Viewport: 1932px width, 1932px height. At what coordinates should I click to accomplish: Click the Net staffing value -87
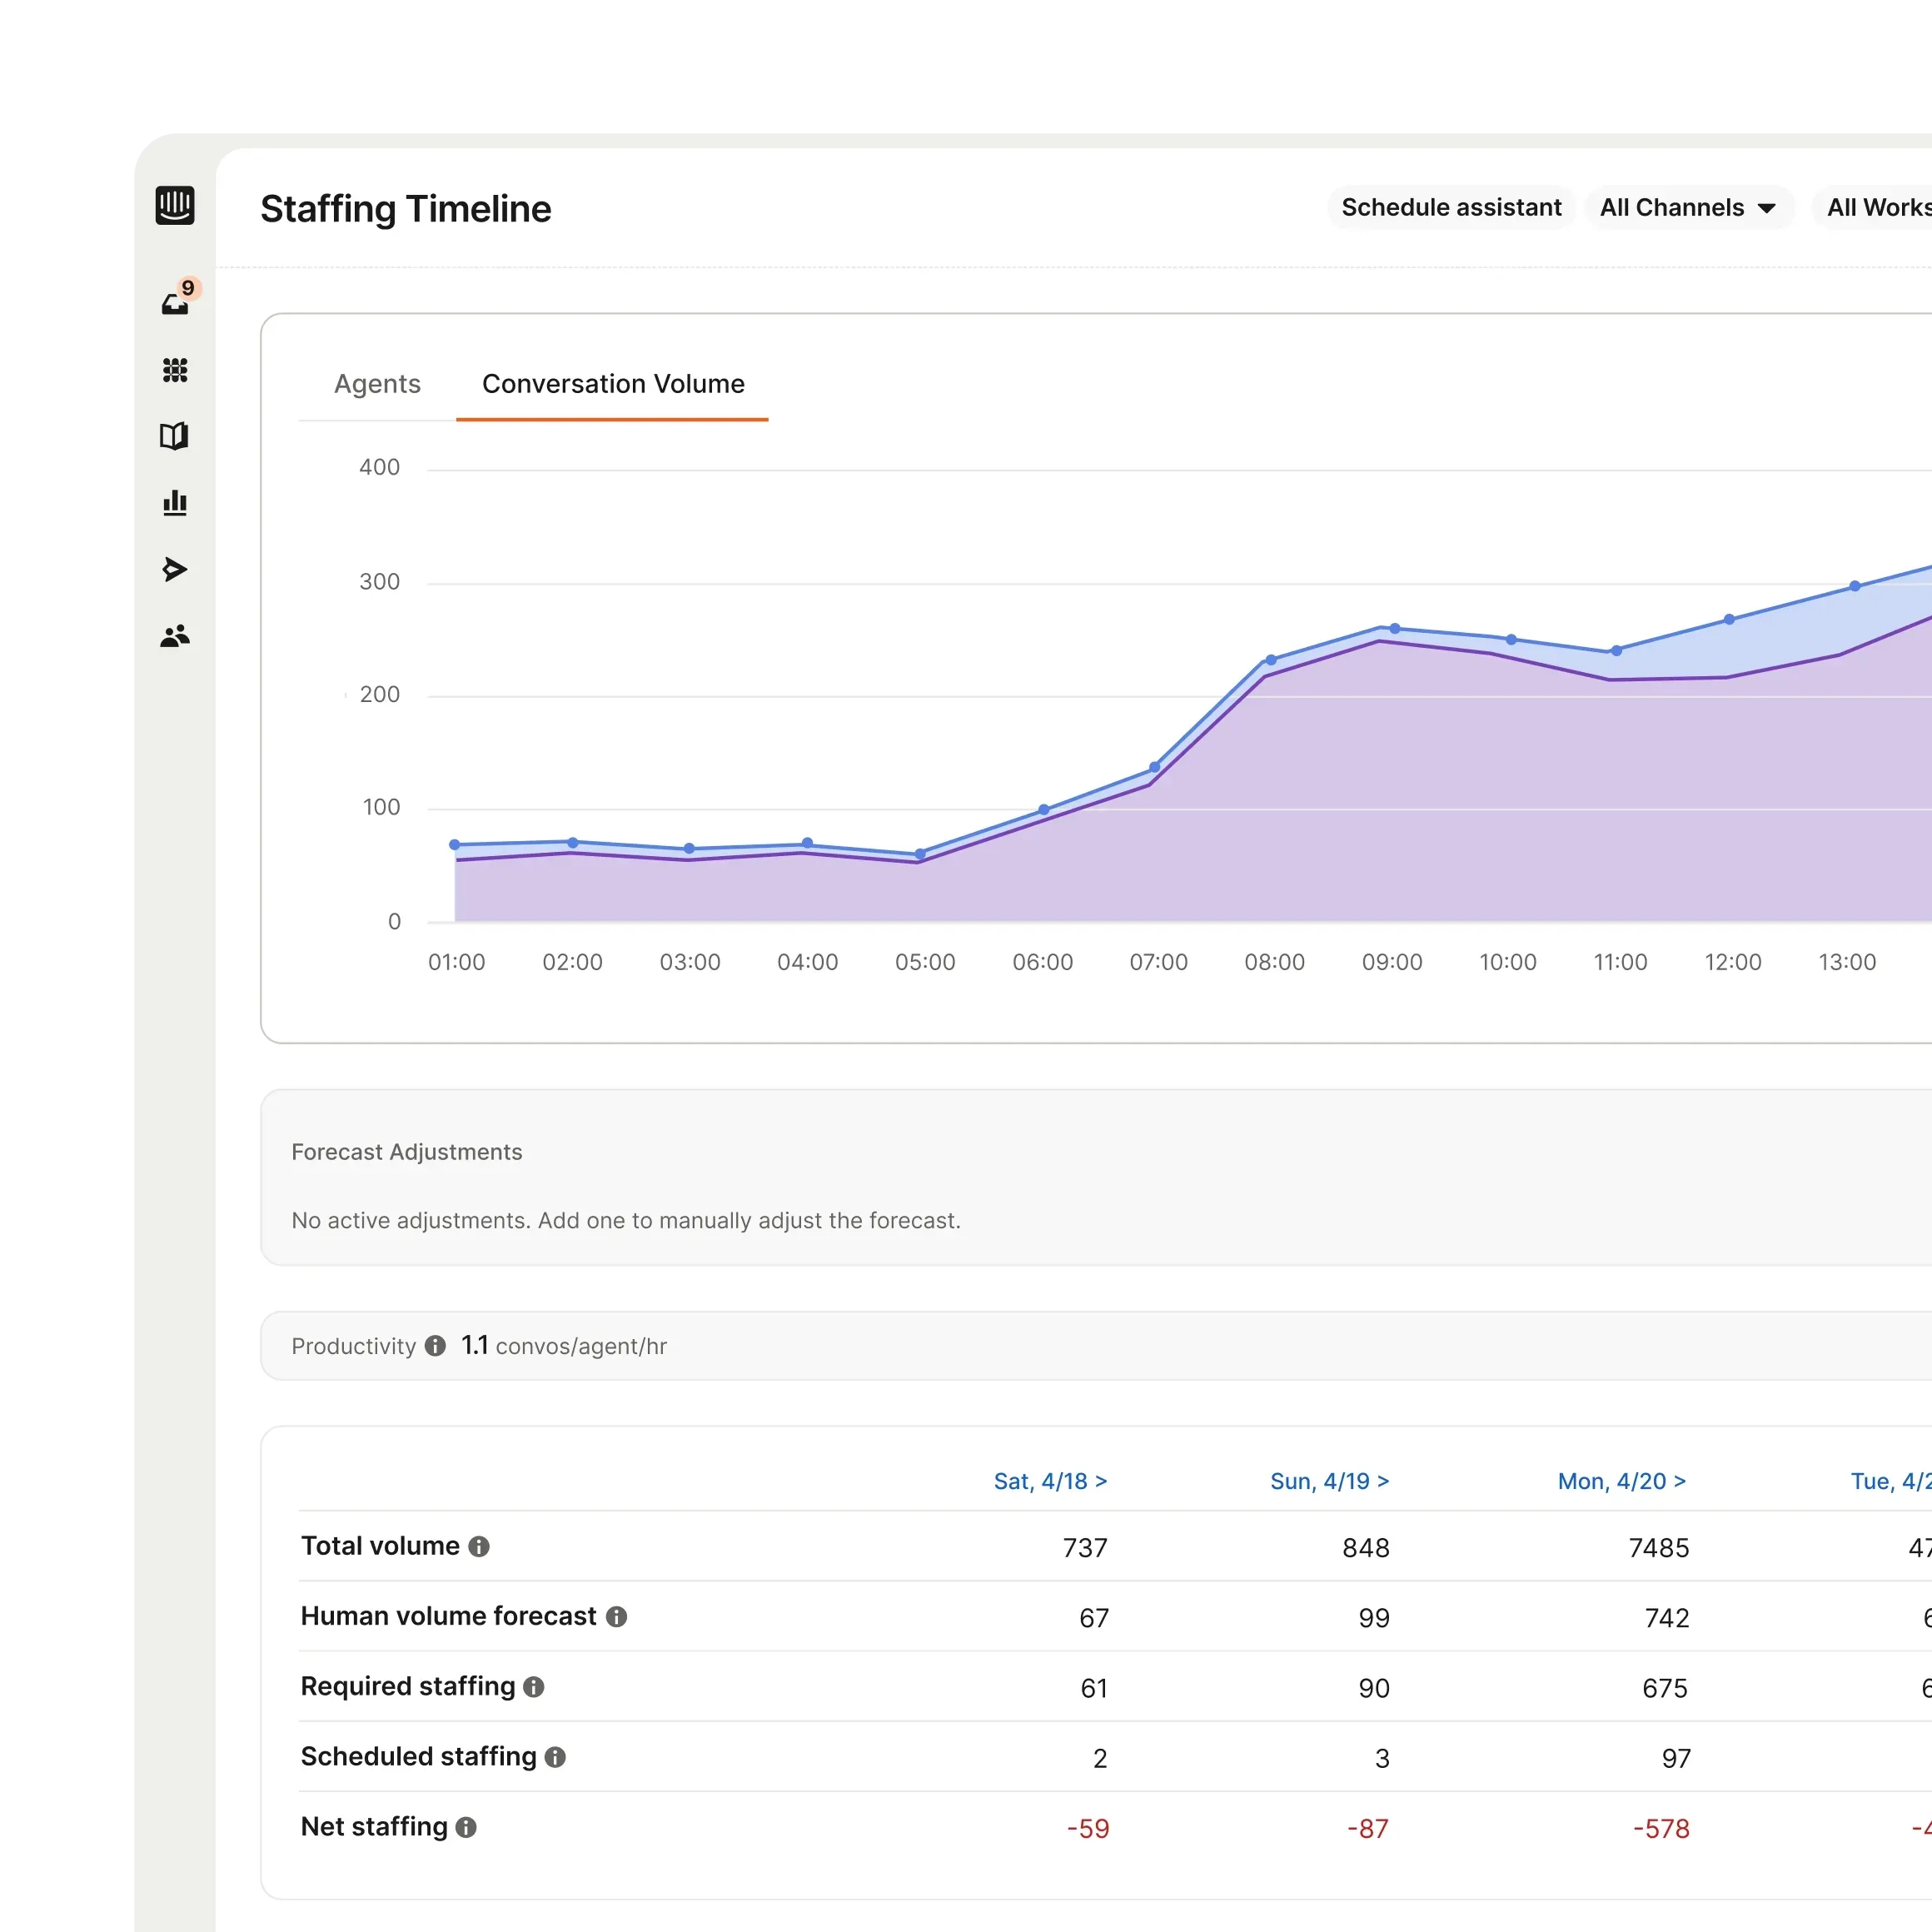(1368, 1829)
